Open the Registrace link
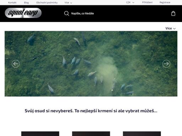The image size is (182, 136). tap(165, 2)
